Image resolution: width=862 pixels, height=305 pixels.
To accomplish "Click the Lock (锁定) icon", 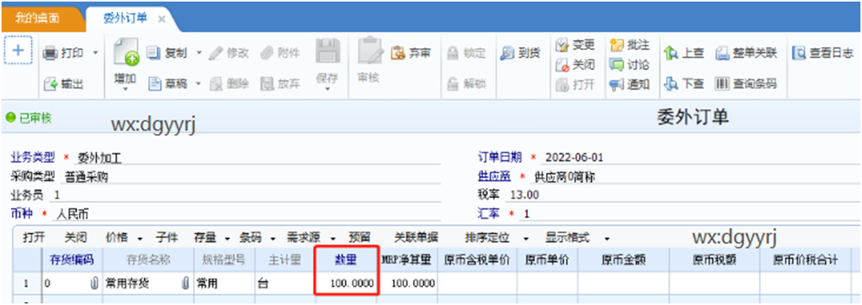I will 453,53.
